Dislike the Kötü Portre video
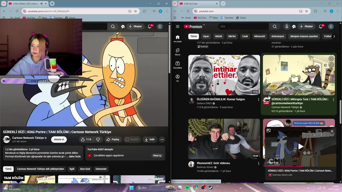Screen dimensions: 342x192 [98, 139]
